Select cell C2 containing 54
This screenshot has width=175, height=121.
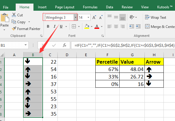point(50,69)
